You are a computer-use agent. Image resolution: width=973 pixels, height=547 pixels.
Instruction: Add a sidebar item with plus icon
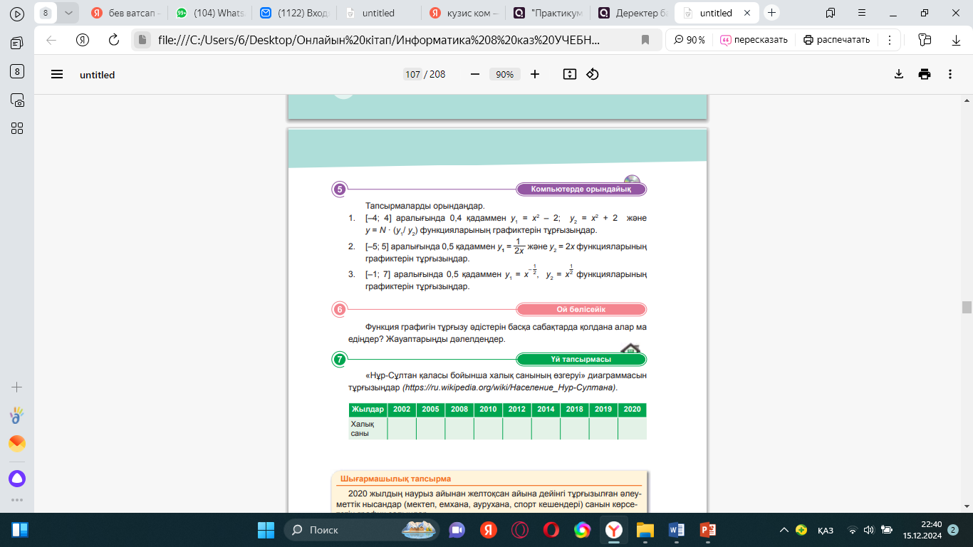(17, 387)
